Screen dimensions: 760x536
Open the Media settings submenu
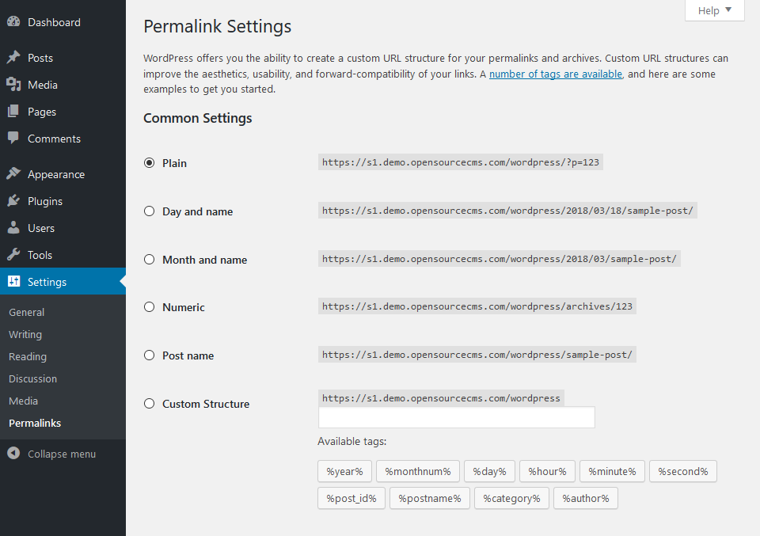pyautogui.click(x=23, y=401)
